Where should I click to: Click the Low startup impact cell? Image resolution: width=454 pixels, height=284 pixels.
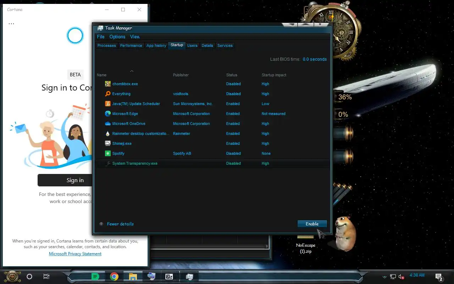pos(265,104)
